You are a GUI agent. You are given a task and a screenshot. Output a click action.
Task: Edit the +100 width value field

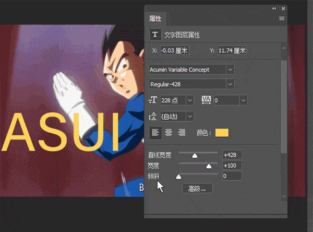coord(232,166)
